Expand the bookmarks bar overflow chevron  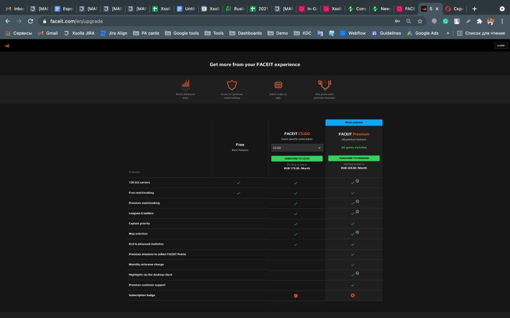coord(447,33)
